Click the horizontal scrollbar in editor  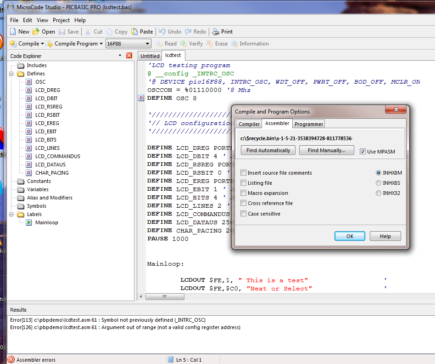tap(165, 296)
